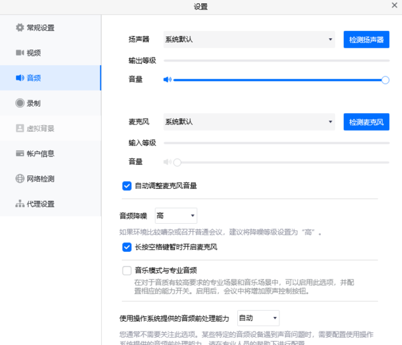Uncheck 长按空格键暂时开启麦克风
The width and height of the screenshot is (402, 345).
click(x=127, y=247)
